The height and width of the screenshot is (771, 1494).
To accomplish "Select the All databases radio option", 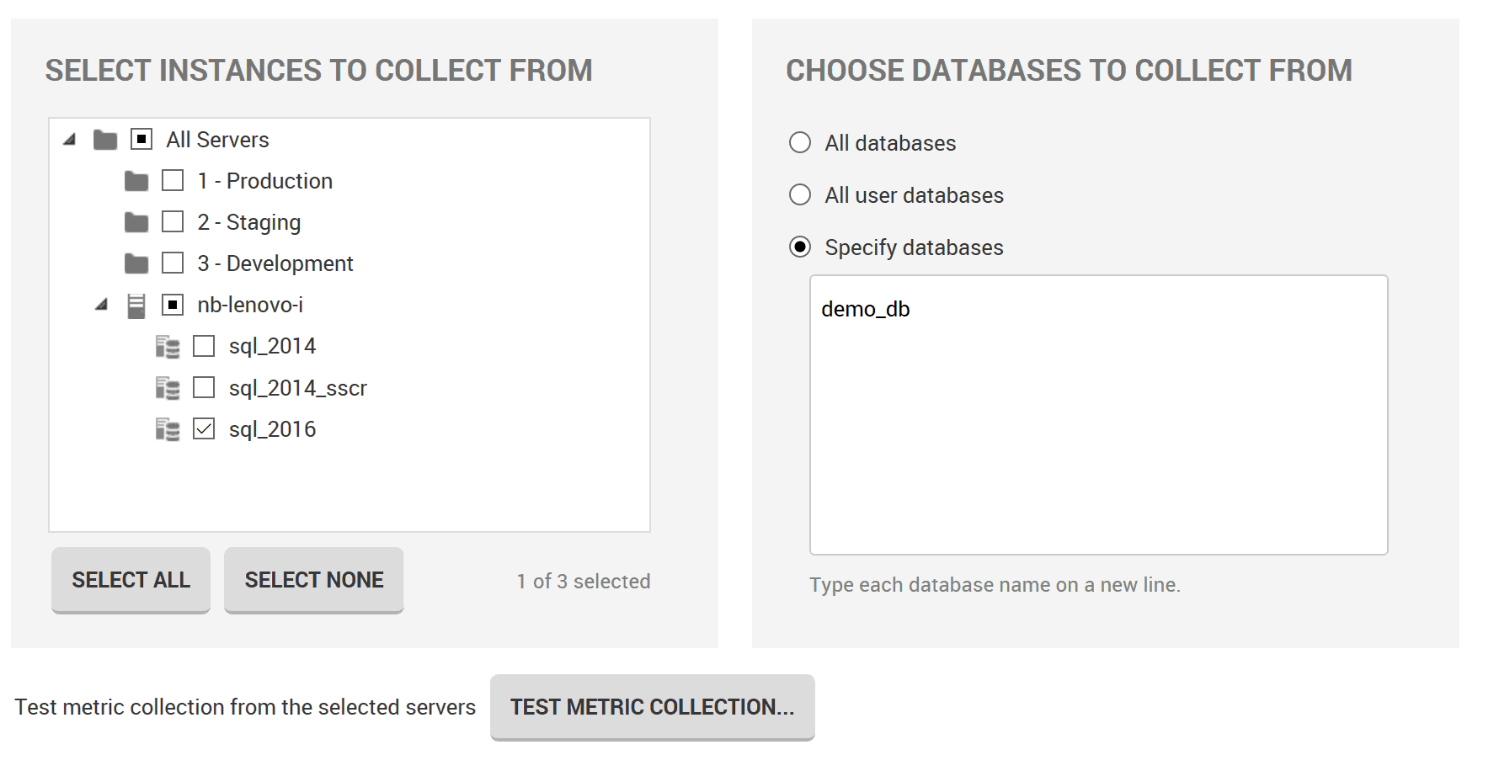I will point(800,142).
